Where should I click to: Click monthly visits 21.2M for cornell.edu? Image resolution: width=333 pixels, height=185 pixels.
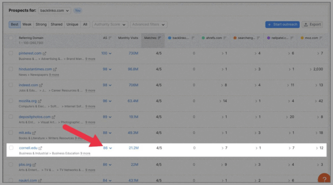tap(134, 148)
